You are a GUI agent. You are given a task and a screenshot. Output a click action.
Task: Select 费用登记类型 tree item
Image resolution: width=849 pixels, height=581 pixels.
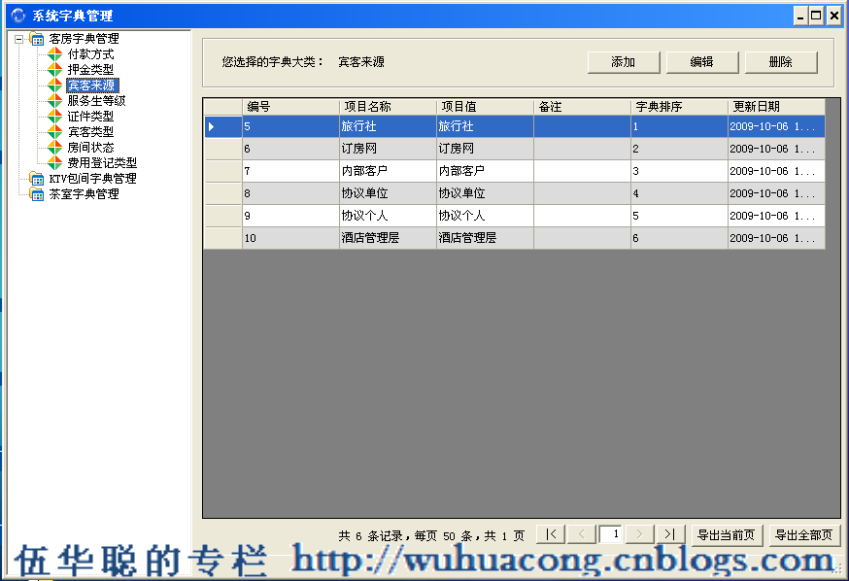pos(102,162)
